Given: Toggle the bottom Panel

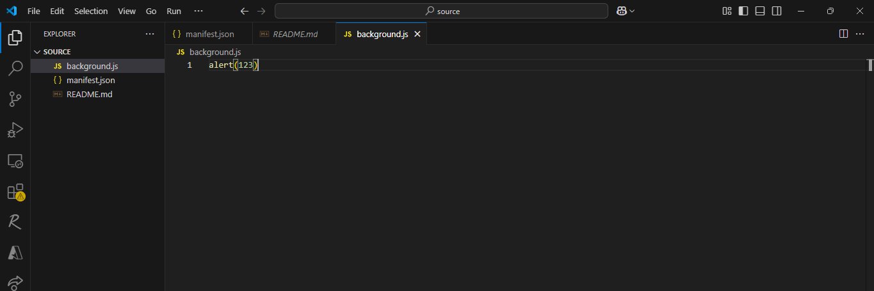Looking at the screenshot, I should click(x=760, y=11).
